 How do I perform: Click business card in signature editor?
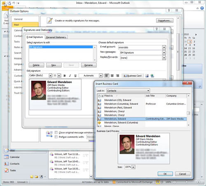(55, 94)
